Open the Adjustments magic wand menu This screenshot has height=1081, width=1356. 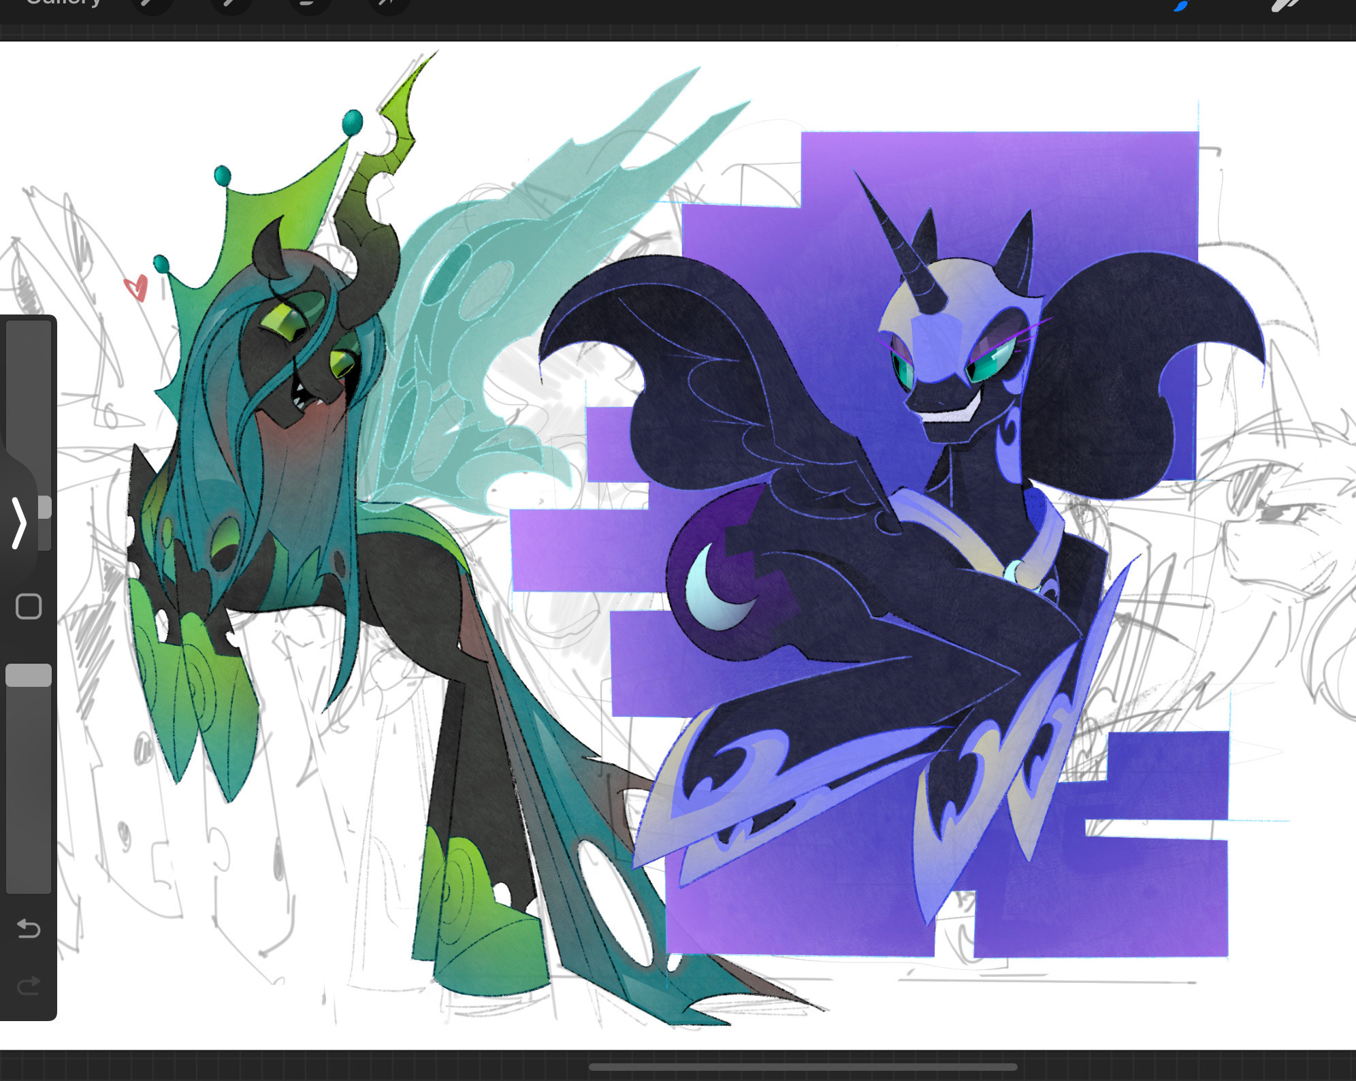click(x=230, y=4)
